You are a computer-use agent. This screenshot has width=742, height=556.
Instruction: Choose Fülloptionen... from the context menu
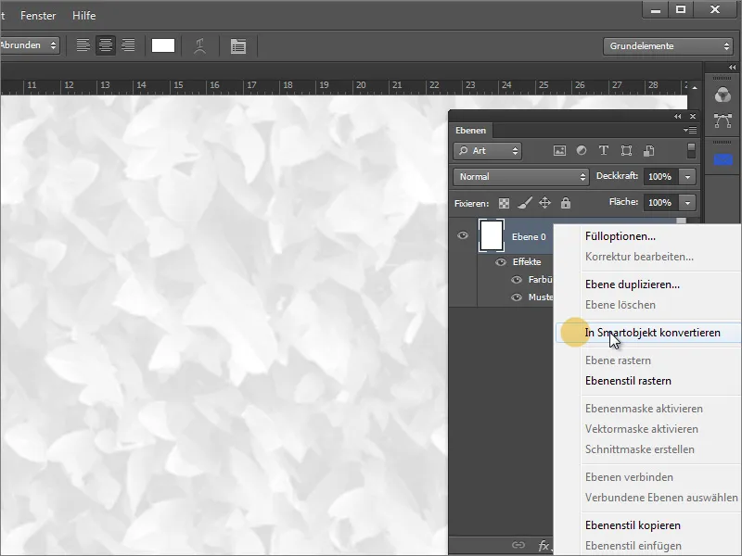pyautogui.click(x=620, y=236)
